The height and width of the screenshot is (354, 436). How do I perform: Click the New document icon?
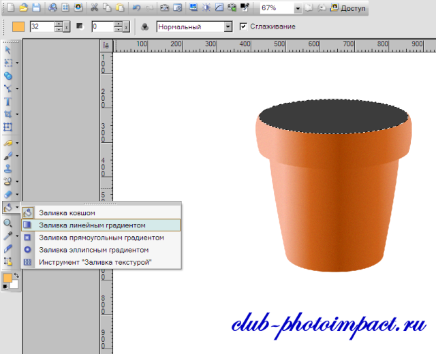(10, 7)
